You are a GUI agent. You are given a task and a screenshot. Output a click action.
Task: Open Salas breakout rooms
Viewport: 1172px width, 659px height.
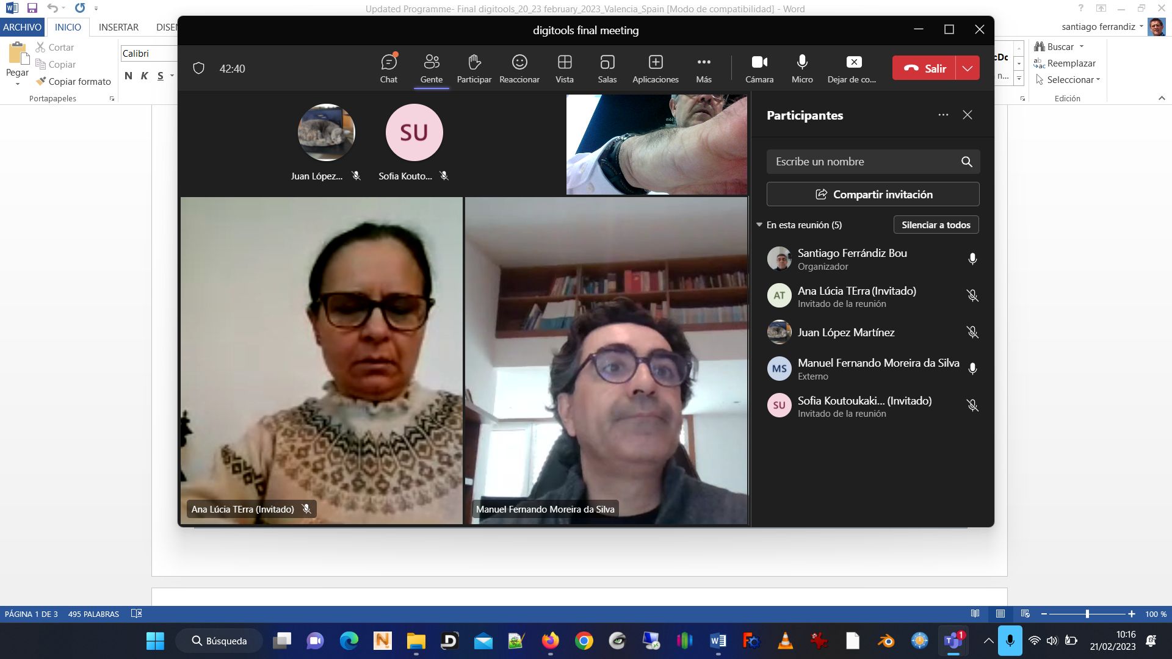[x=607, y=68]
